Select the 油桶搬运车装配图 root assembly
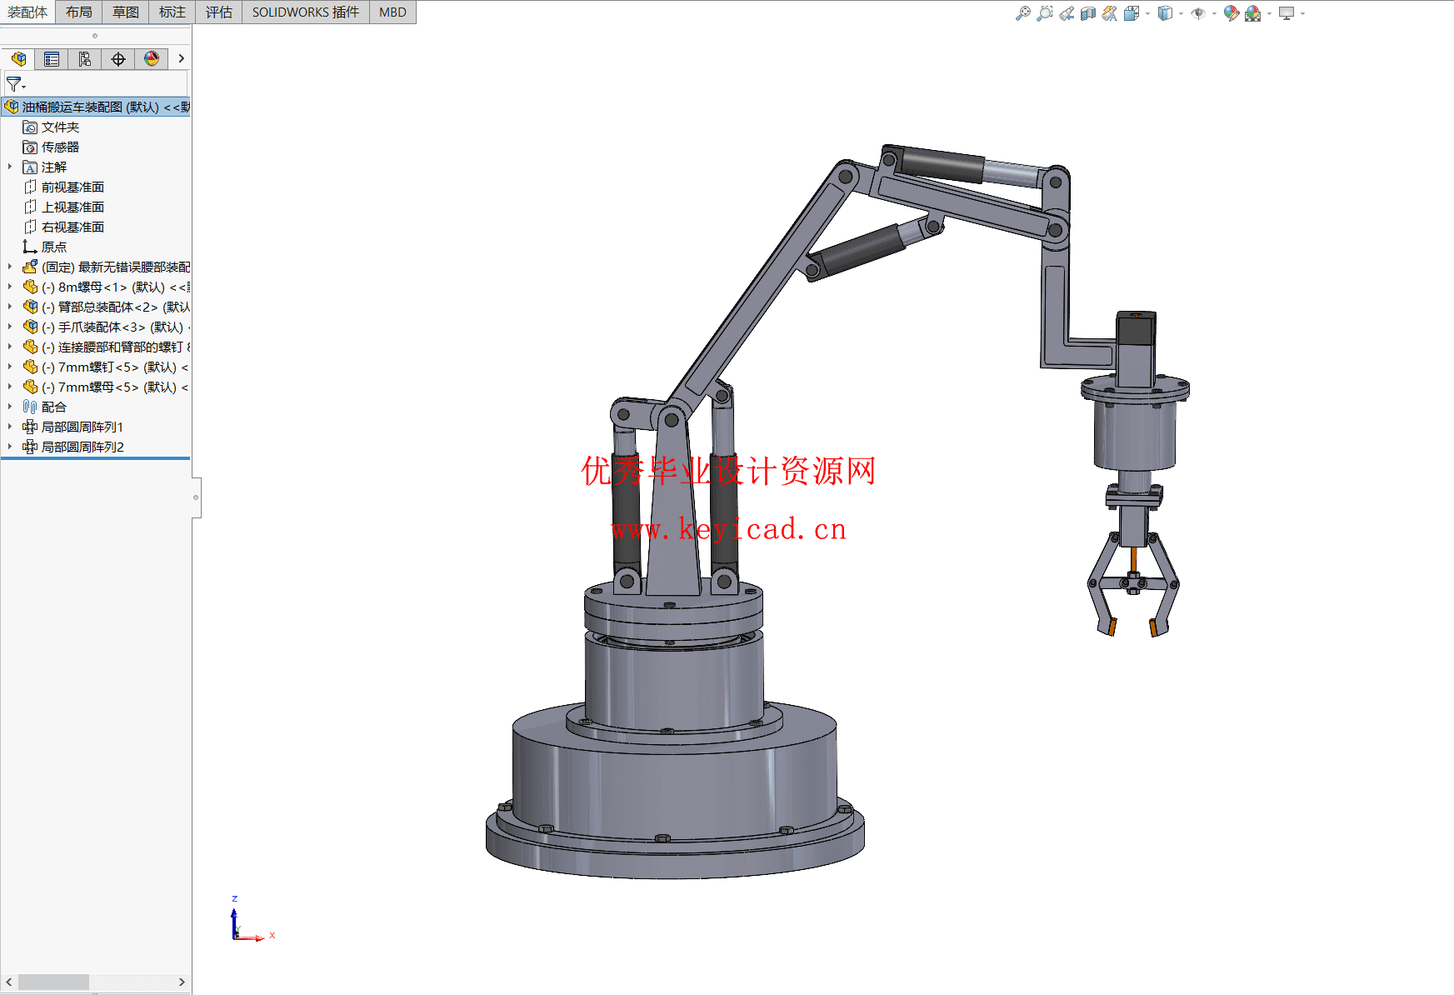The height and width of the screenshot is (995, 1454). pos(96,107)
